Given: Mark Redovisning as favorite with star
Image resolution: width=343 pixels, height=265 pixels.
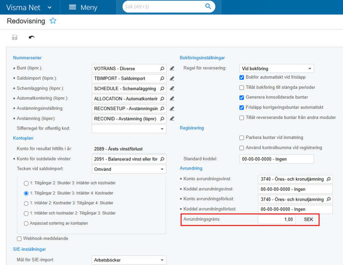Looking at the screenshot, I should coord(53,21).
